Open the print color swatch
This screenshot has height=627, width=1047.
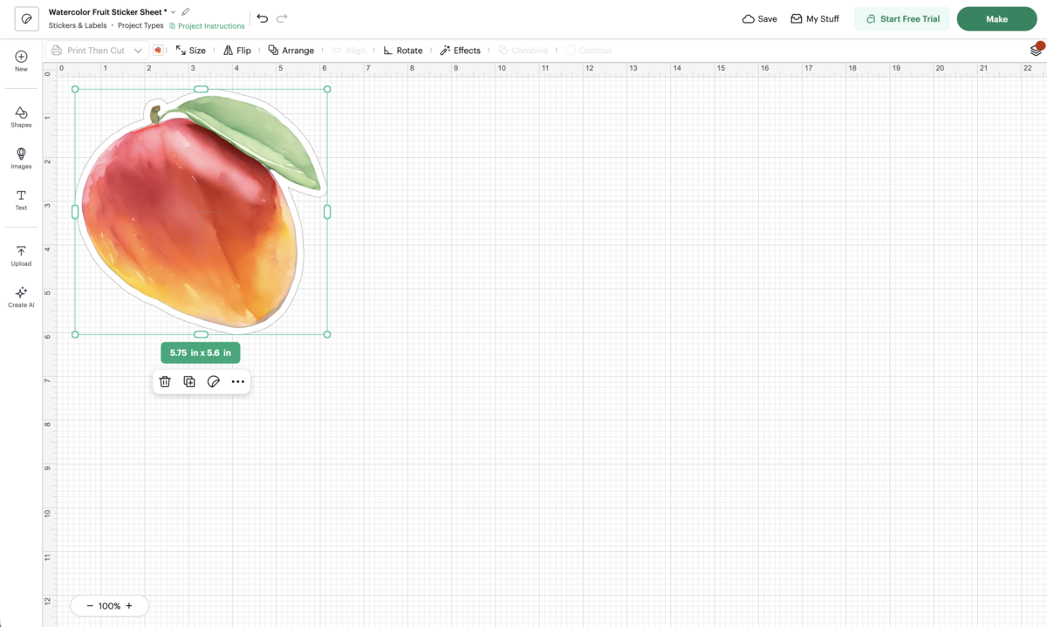point(158,51)
